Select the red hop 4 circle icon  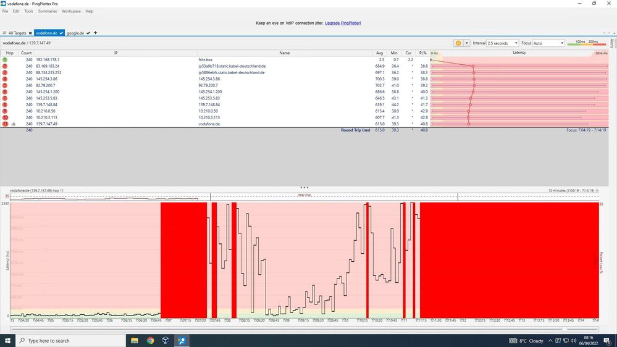pyautogui.click(x=5, y=79)
